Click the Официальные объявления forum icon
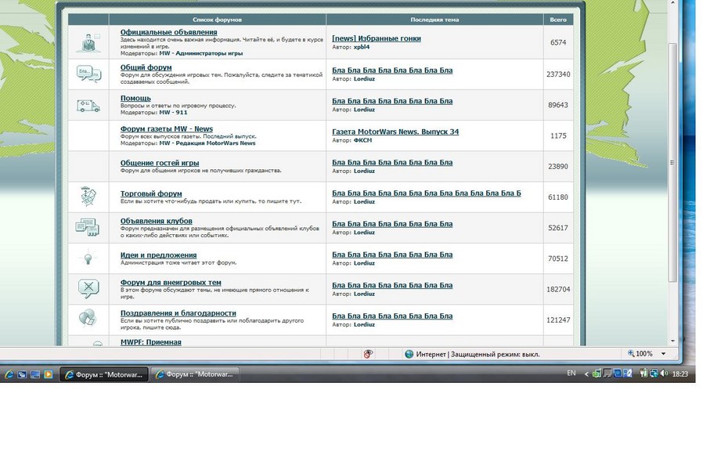Image resolution: width=728 pixels, height=455 pixels. tap(88, 43)
